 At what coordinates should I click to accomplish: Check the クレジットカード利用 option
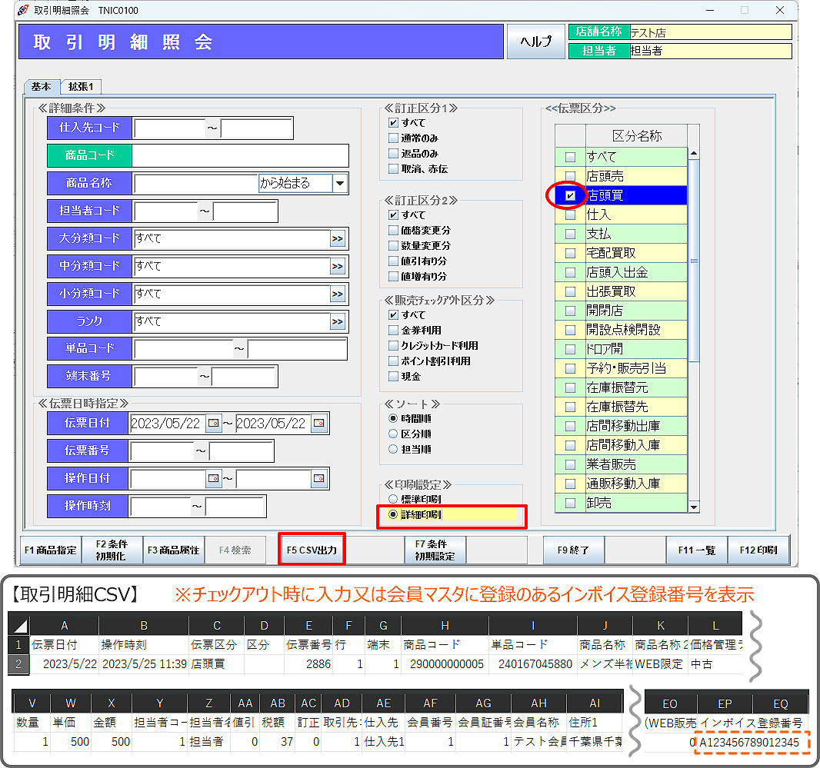coord(394,346)
